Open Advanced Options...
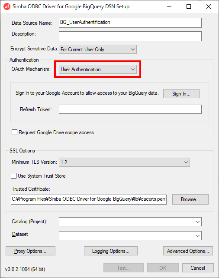Viewport: 219px width, 278px height. click(188, 251)
